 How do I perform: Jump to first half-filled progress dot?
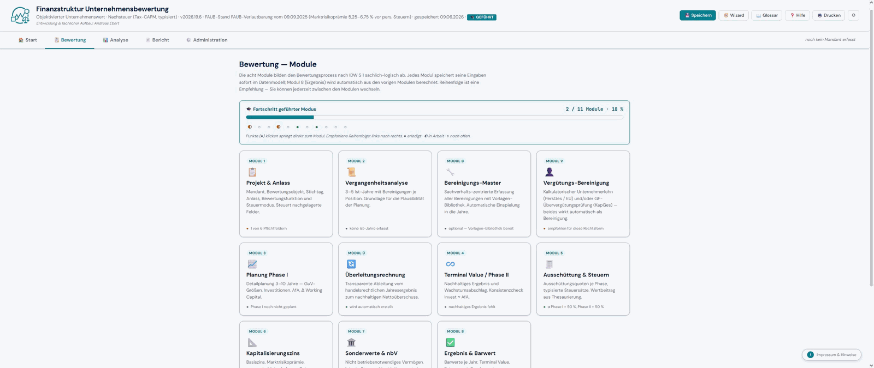click(x=250, y=127)
